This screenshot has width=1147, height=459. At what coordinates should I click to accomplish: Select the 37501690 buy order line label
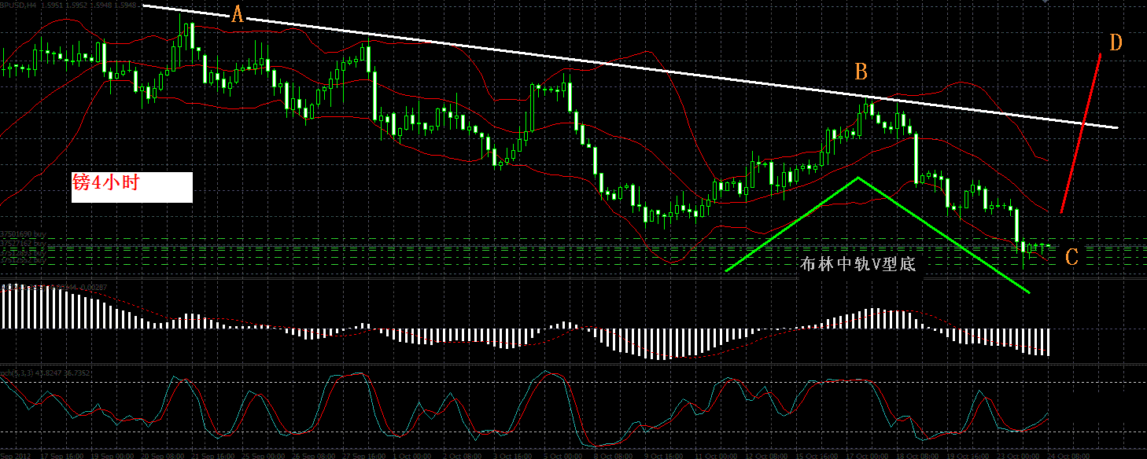tap(24, 234)
